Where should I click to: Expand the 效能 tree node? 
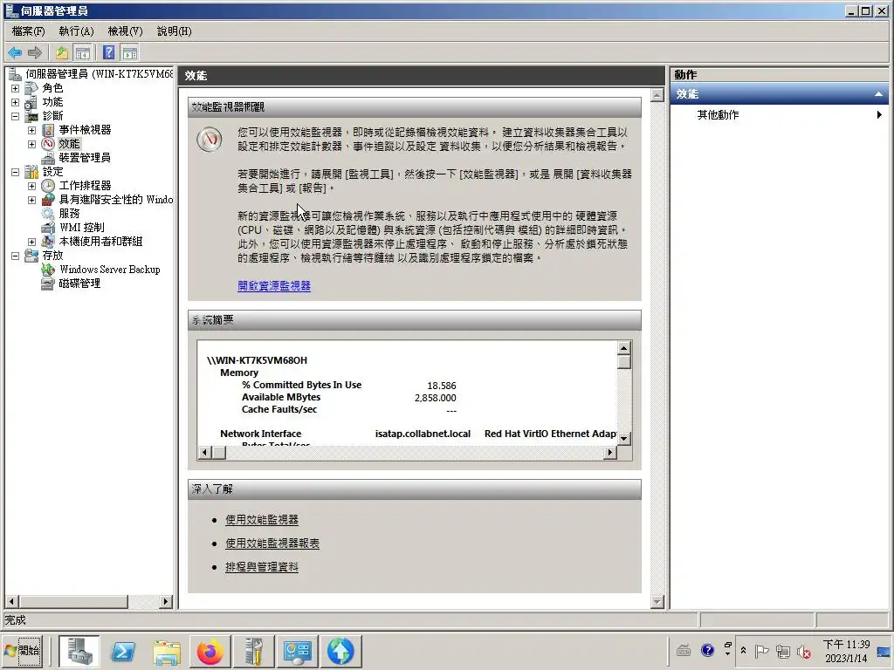[32, 144]
